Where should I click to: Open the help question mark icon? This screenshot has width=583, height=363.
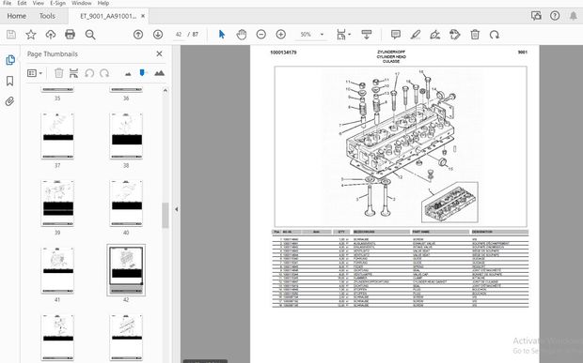point(555,16)
